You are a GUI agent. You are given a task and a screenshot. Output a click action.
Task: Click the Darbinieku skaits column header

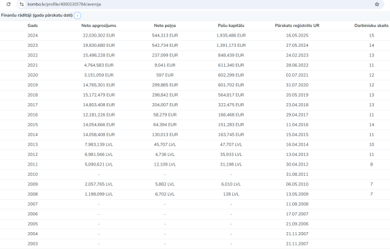point(371,26)
